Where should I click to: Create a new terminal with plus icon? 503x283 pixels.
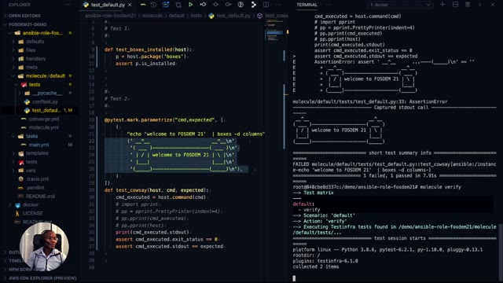click(x=442, y=5)
